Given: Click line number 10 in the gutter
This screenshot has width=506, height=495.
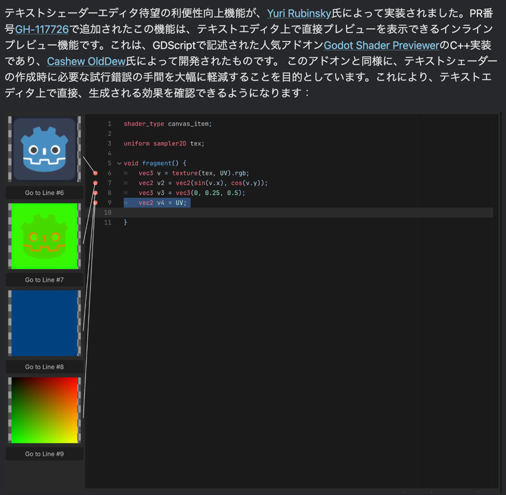Looking at the screenshot, I should [x=108, y=212].
